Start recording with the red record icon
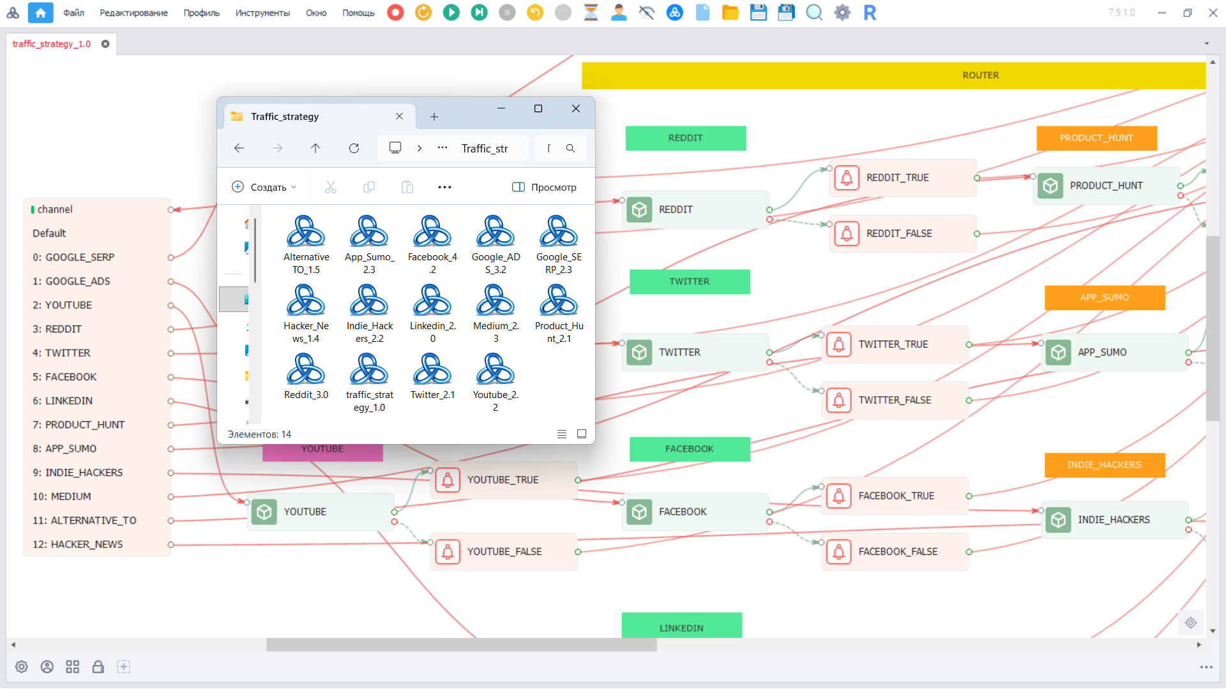This screenshot has width=1226, height=689. click(395, 13)
